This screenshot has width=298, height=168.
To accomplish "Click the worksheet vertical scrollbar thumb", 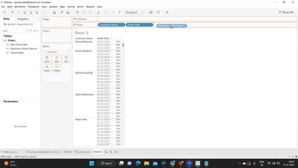I will (123, 45).
